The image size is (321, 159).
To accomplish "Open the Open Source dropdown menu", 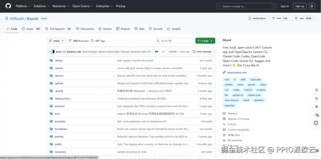I will point(83,6).
